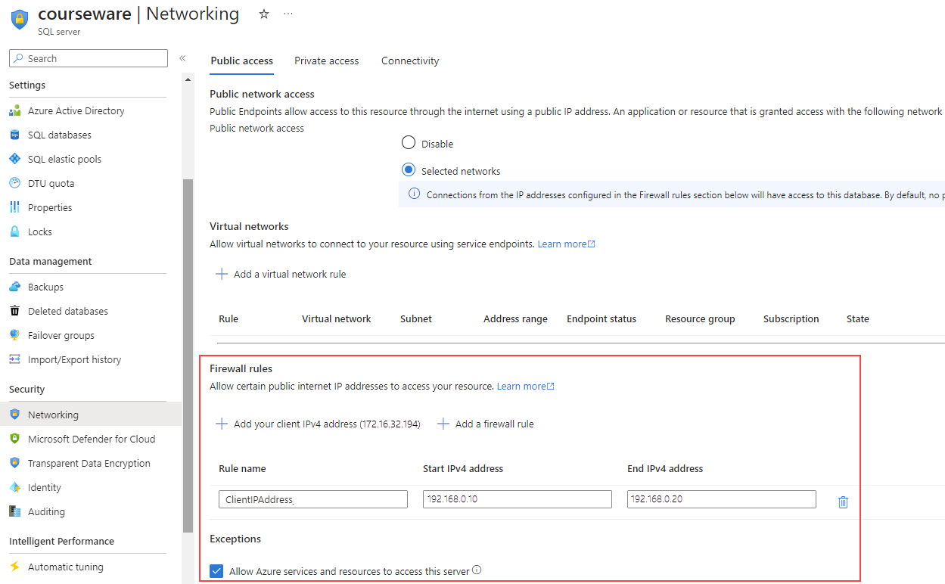Delete the ClientIPAddress firewall rule
Screen dimensions: 945x584
(844, 502)
